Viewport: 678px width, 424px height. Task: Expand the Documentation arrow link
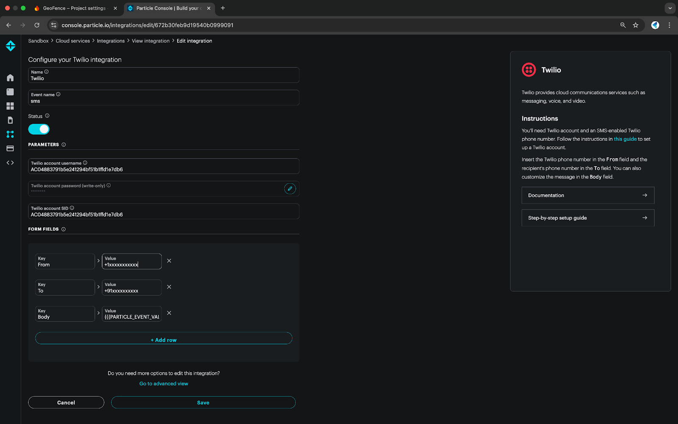pos(644,195)
